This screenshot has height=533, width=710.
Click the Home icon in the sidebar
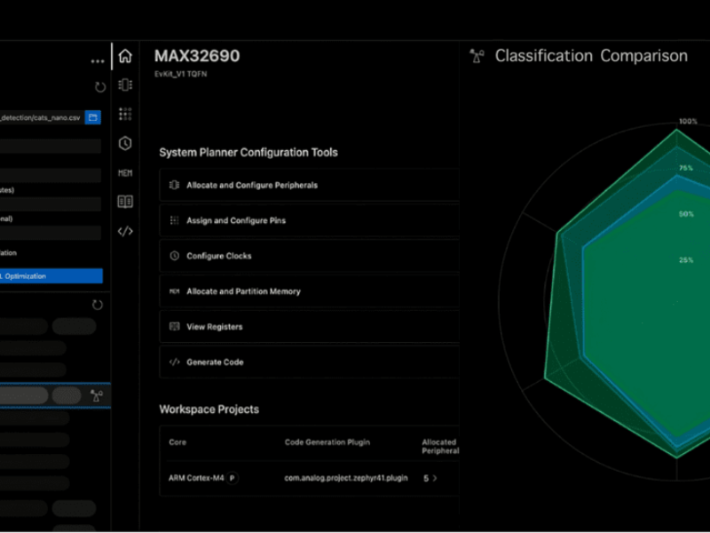point(124,55)
